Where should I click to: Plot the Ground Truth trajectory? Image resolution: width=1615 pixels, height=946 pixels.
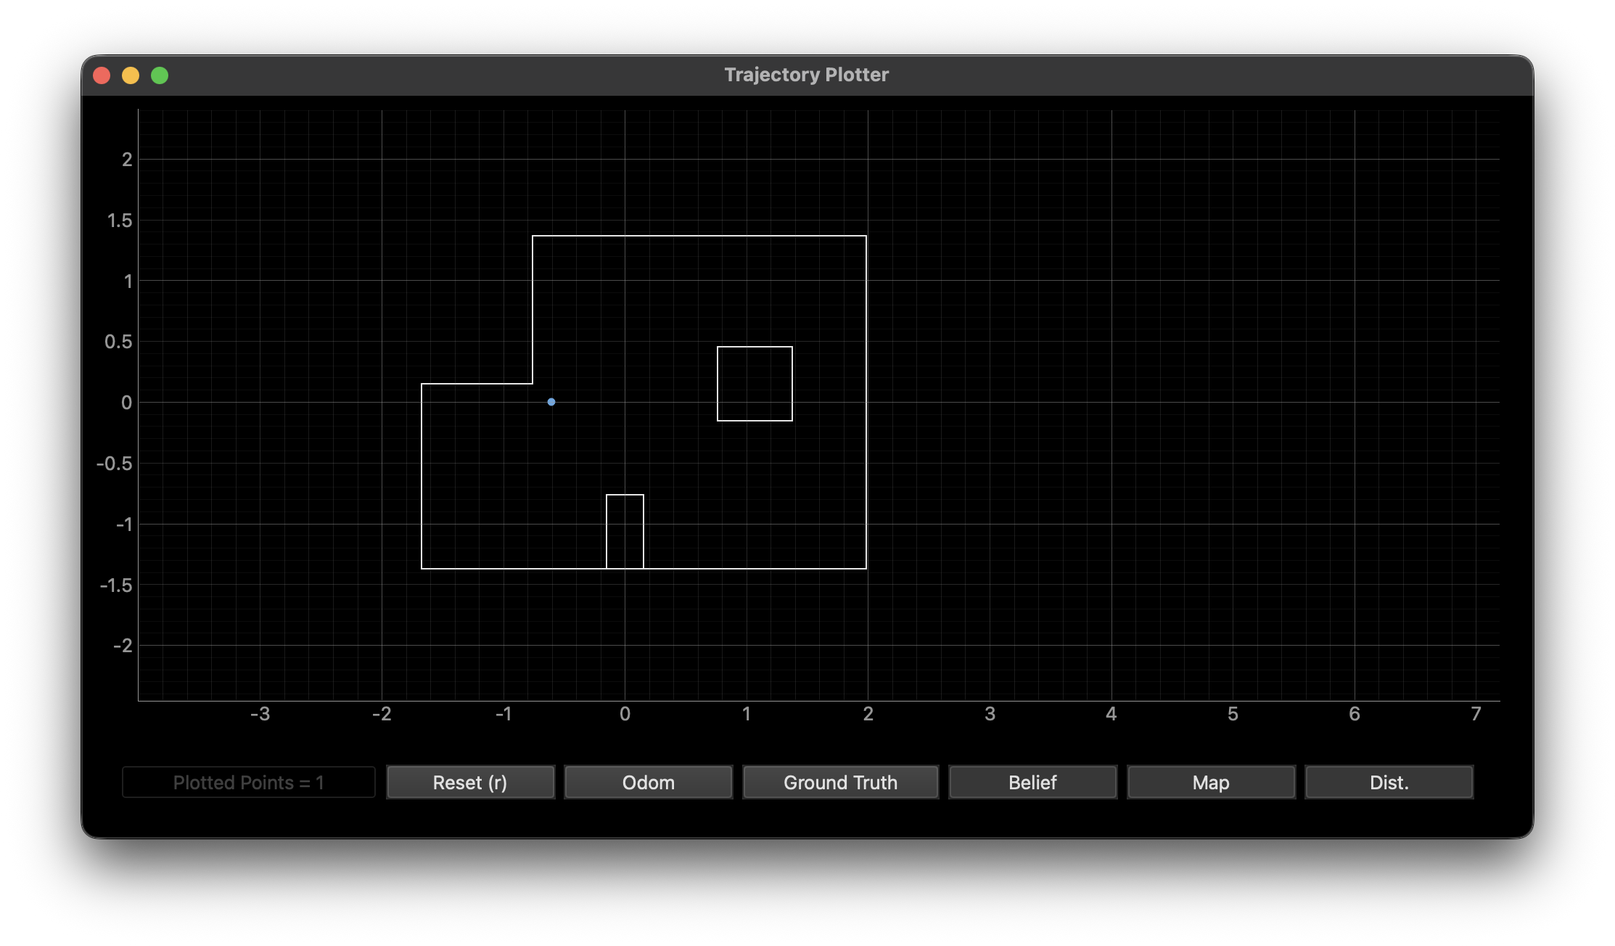[x=840, y=782]
